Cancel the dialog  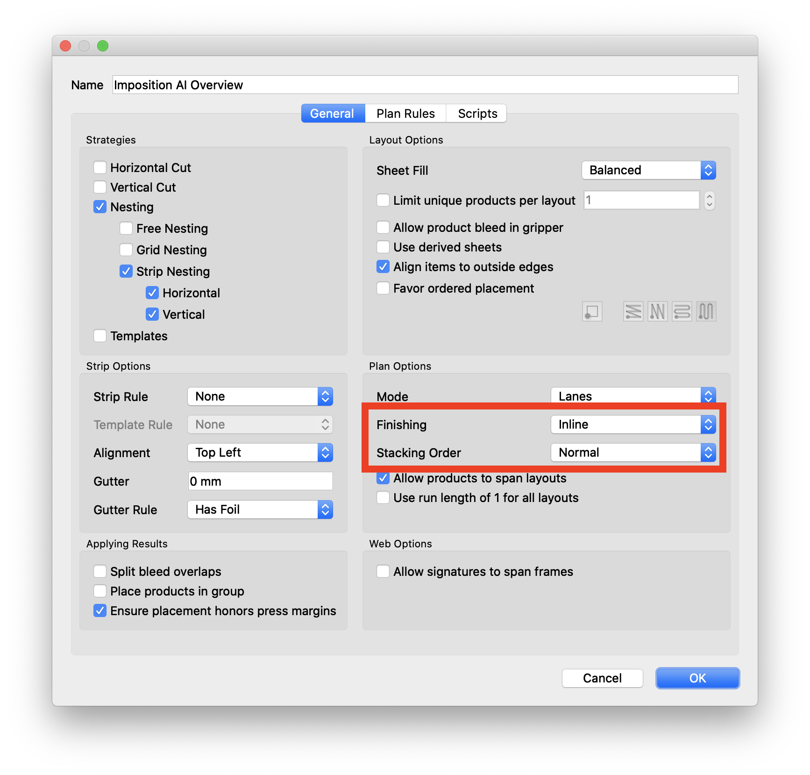(x=602, y=678)
